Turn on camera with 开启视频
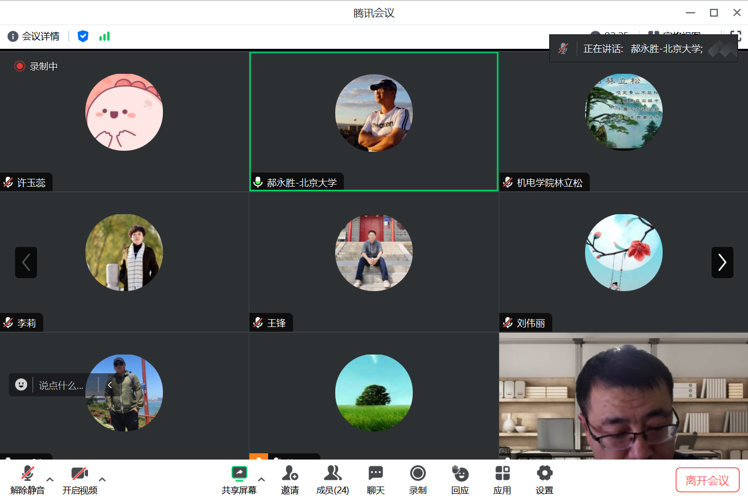 80,480
